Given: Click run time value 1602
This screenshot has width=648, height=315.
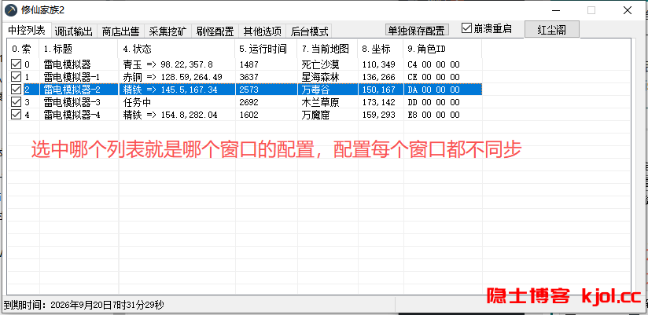Looking at the screenshot, I should click(249, 115).
